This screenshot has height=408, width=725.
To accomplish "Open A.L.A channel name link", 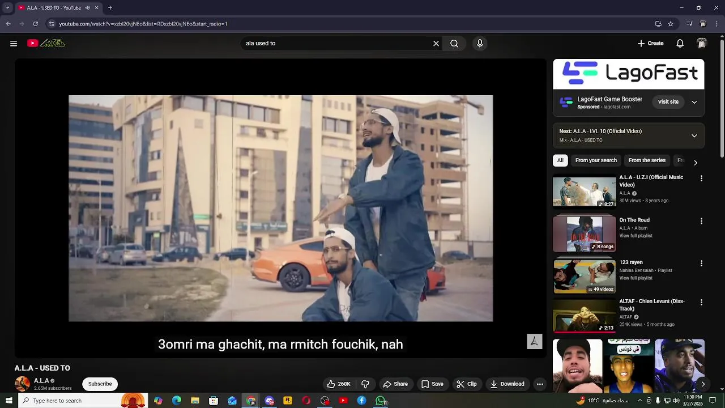I will [x=41, y=381].
